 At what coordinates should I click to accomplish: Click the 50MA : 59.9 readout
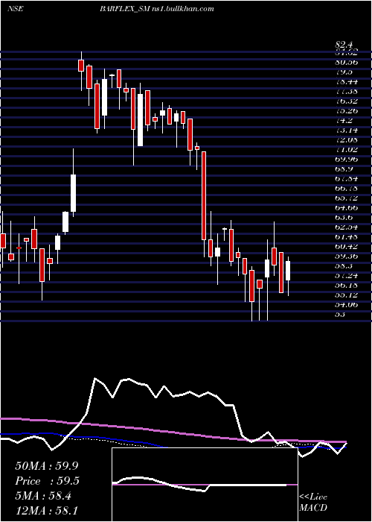47,465
